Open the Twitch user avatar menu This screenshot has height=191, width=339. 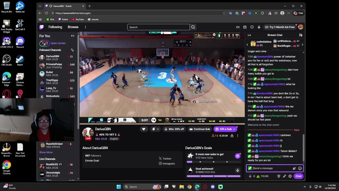tap(301, 27)
